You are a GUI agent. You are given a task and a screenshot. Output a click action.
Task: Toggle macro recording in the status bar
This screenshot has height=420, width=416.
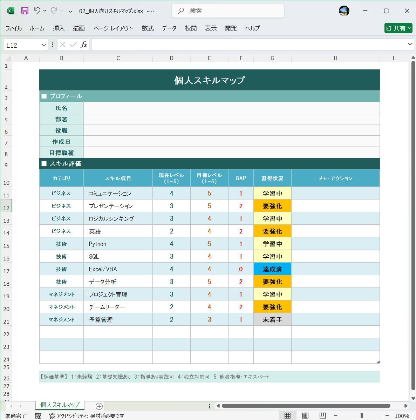tap(38, 416)
